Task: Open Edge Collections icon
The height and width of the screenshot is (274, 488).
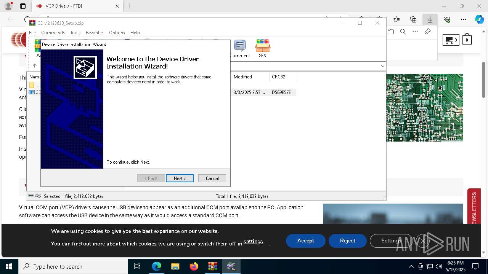Action: 413,19
